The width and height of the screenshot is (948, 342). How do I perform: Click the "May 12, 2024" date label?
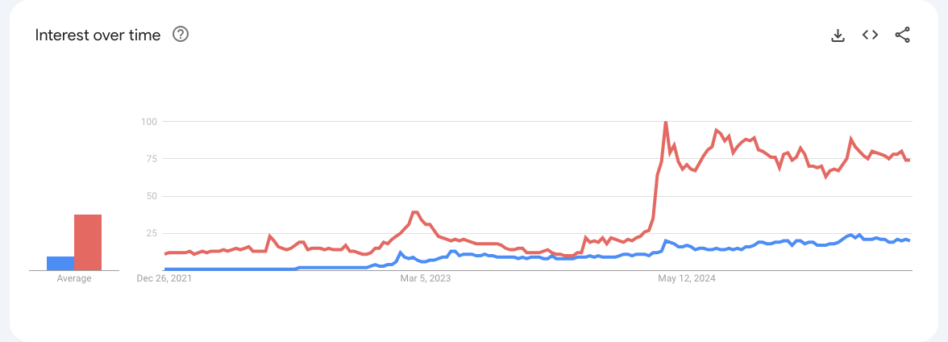coord(687,278)
